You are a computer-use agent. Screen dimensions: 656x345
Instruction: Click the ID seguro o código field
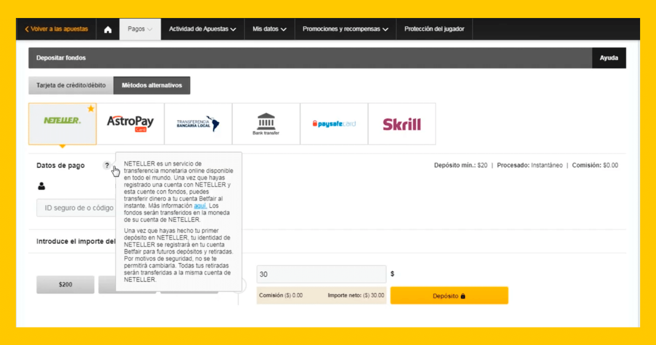pos(77,208)
